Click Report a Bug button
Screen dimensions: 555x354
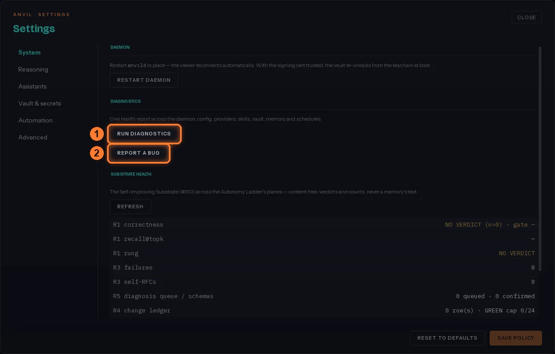(x=138, y=153)
